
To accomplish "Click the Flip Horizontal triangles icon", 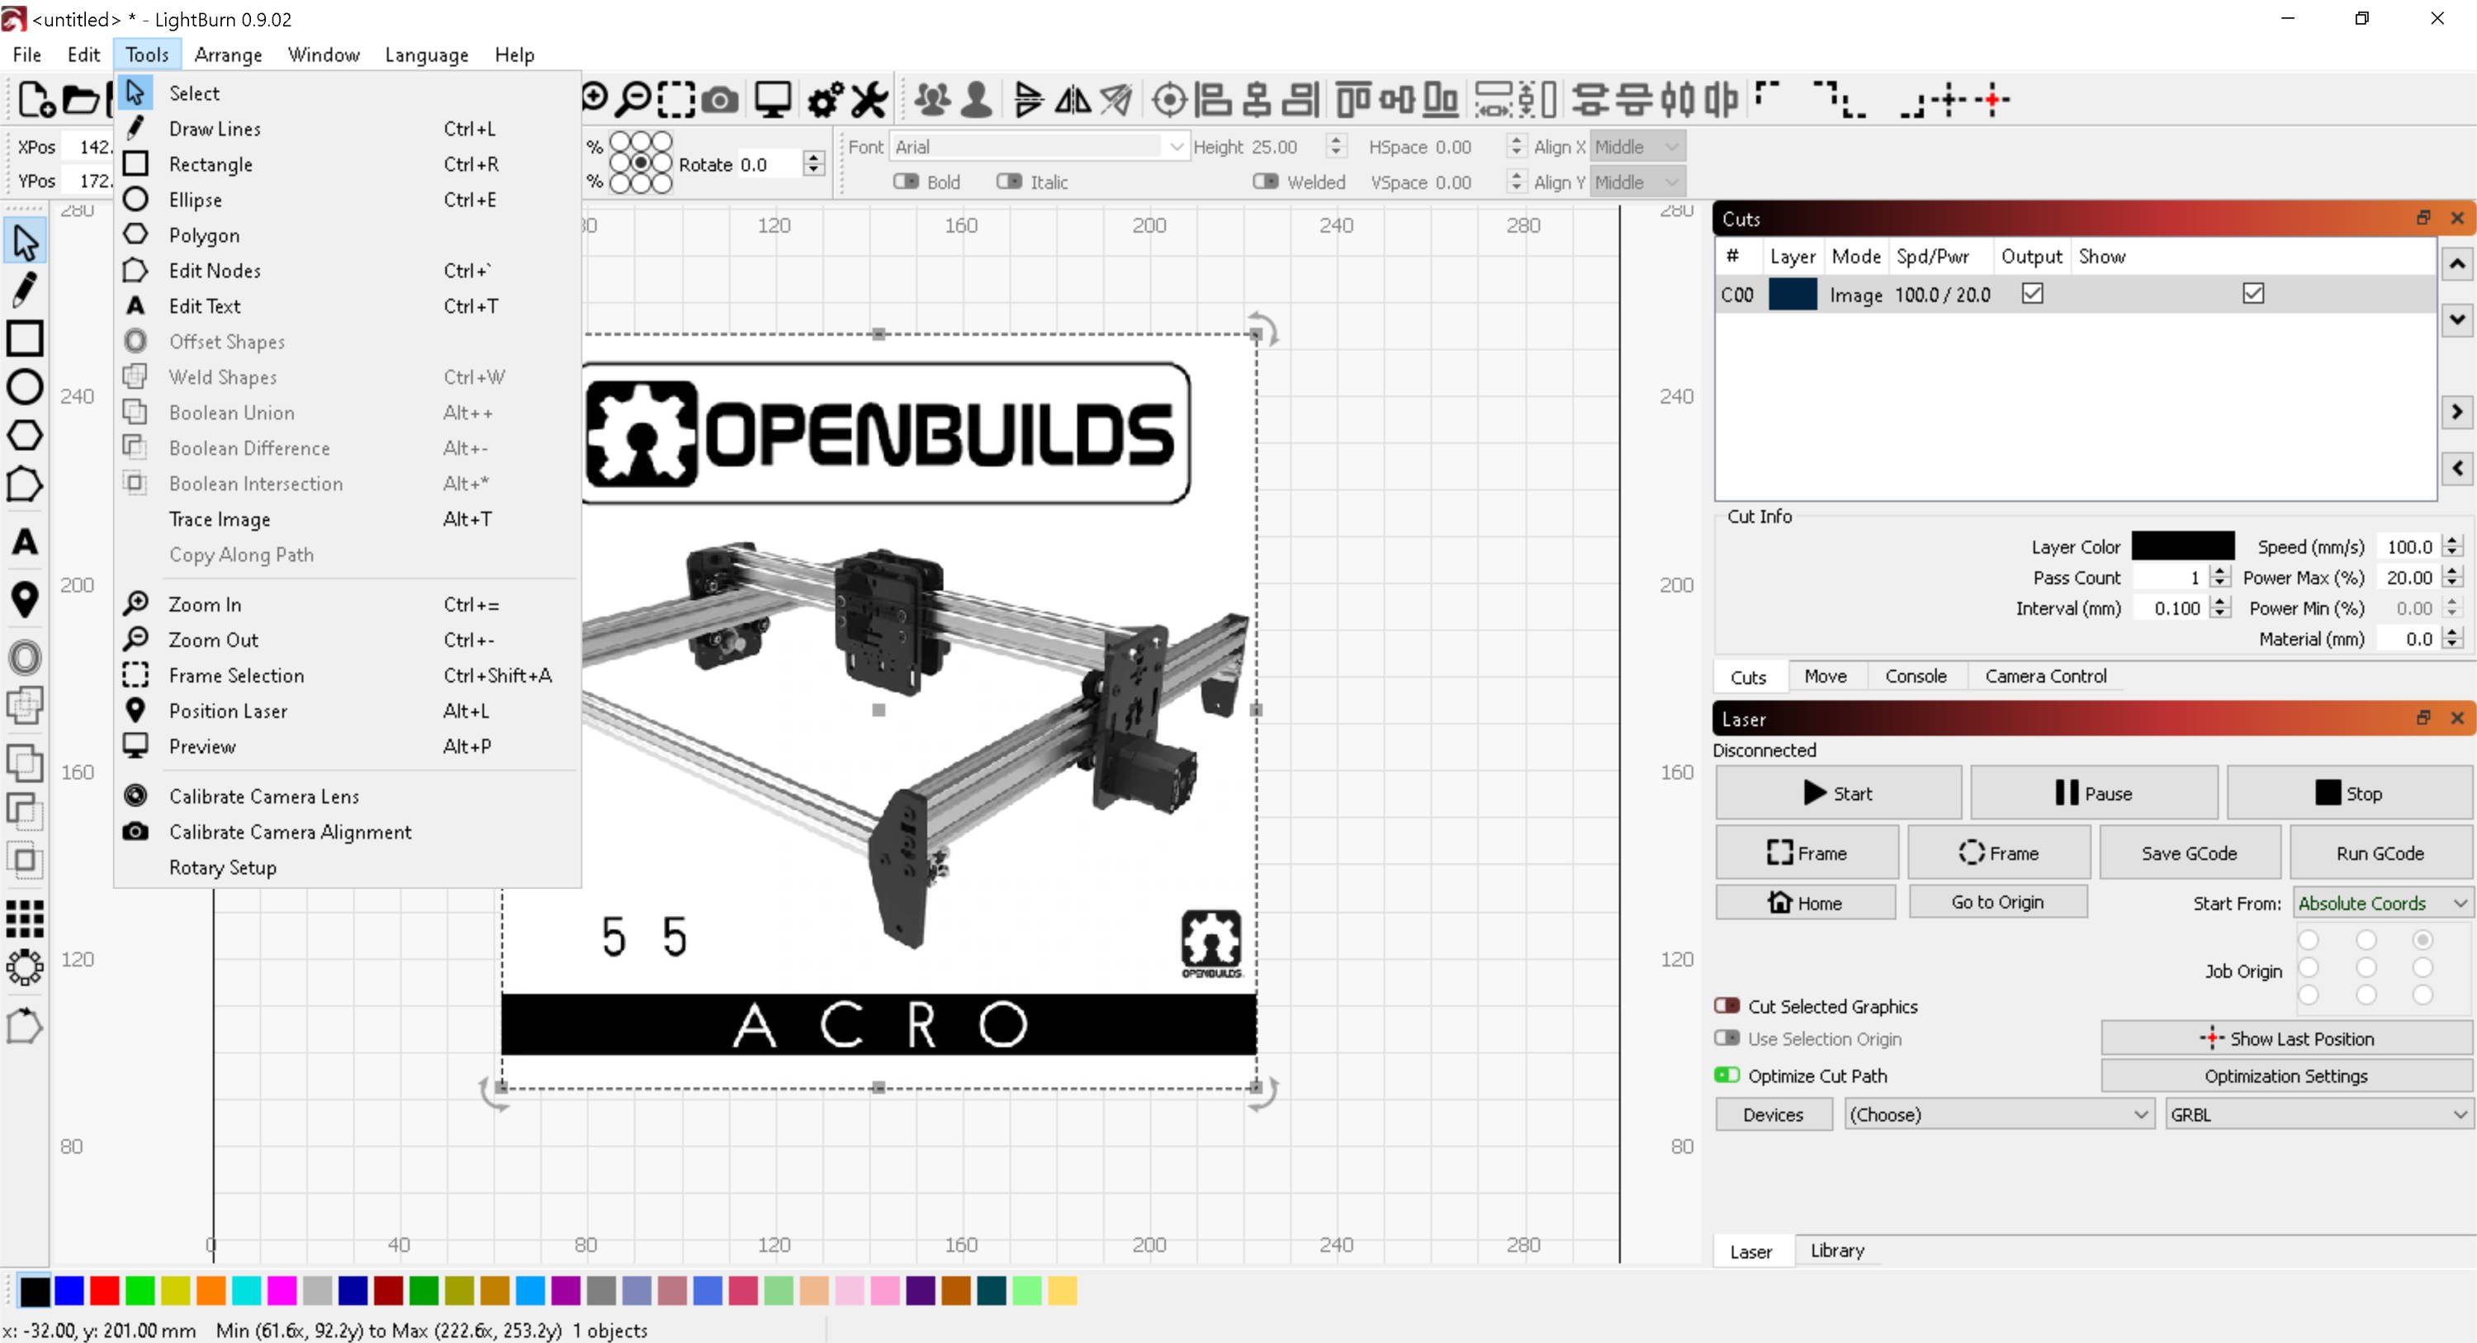I will point(1073,99).
